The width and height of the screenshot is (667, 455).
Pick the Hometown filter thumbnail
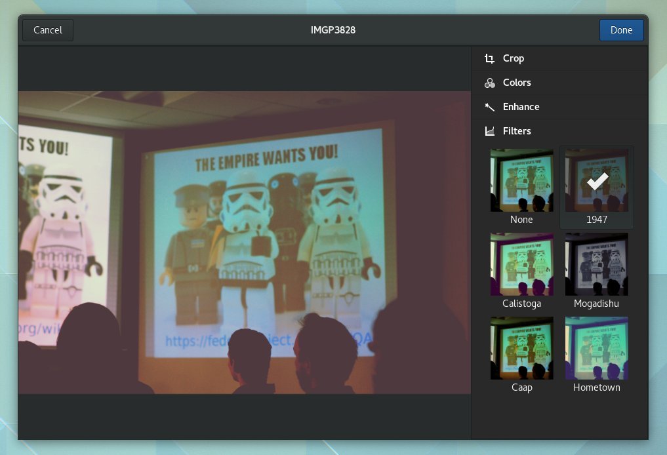(x=596, y=347)
